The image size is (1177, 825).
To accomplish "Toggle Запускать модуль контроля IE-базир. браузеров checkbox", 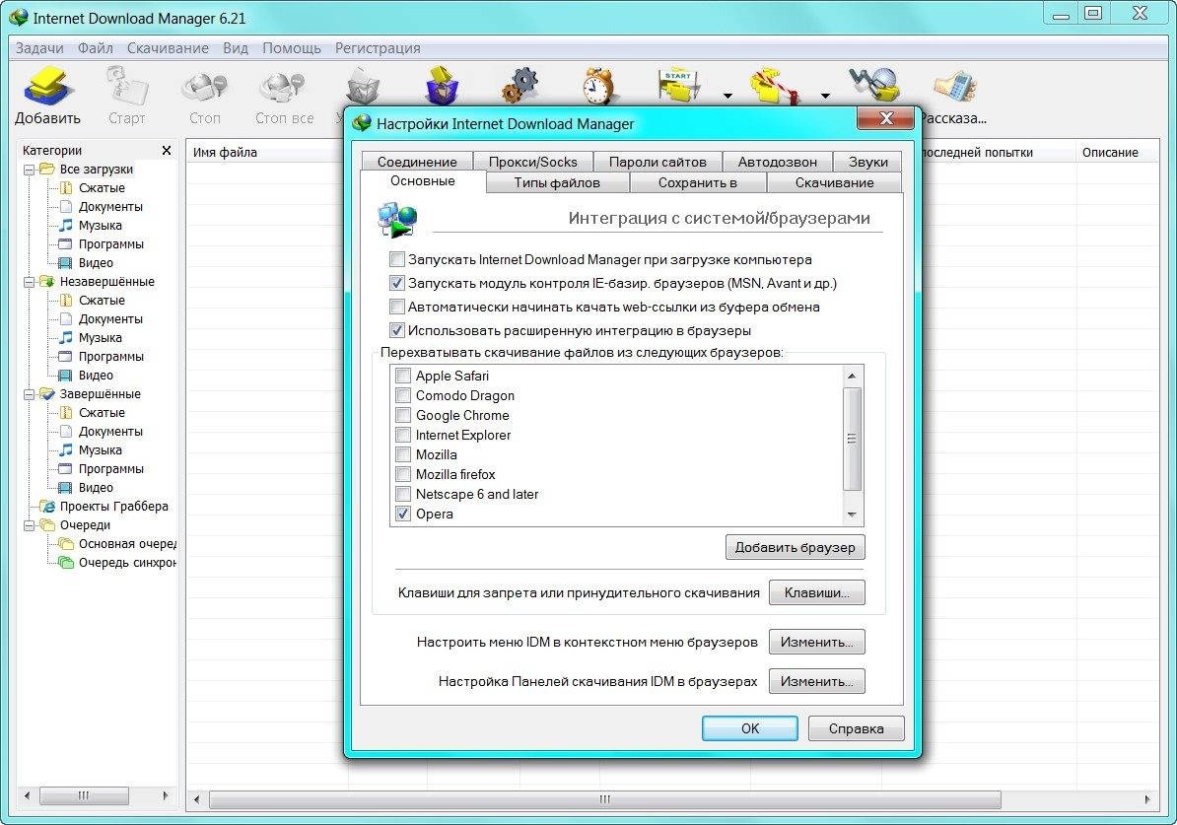I will pos(396,283).
